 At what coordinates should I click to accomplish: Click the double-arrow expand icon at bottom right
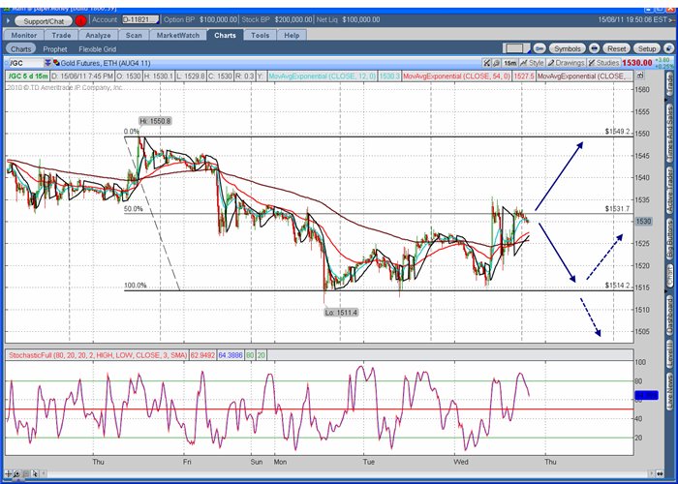pos(660,473)
